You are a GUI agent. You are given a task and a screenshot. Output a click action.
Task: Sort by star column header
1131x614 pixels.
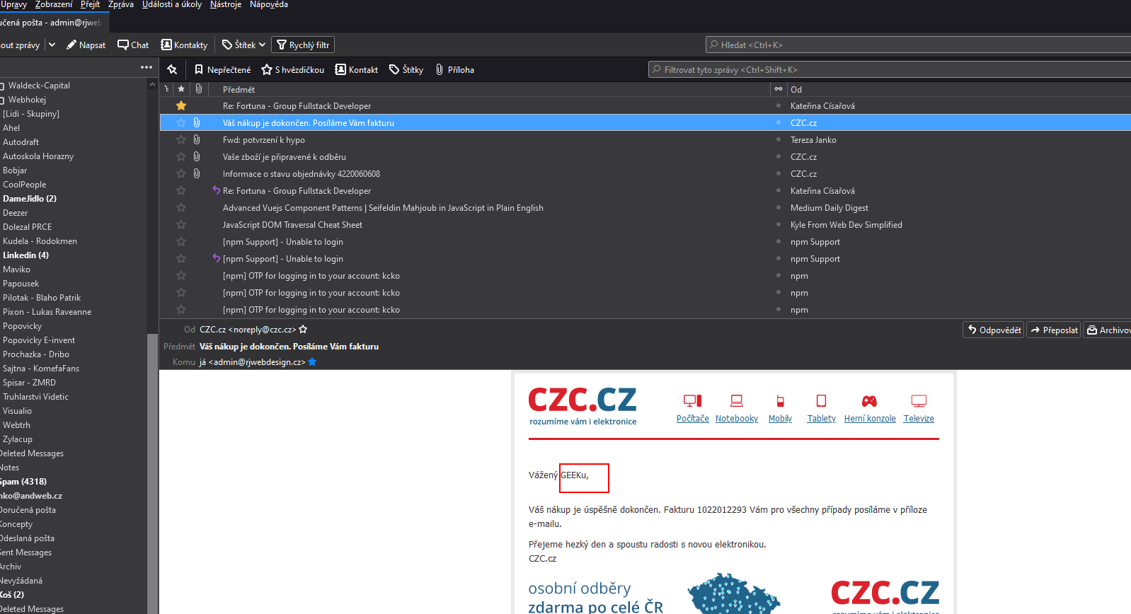click(181, 89)
